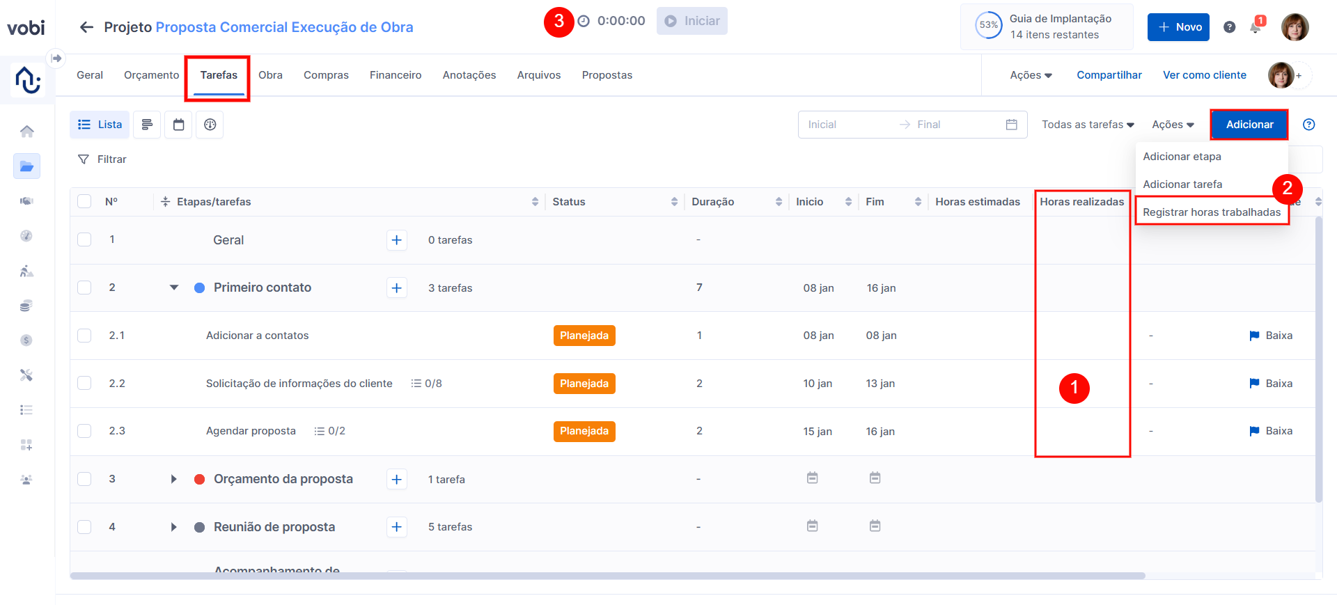The height and width of the screenshot is (605, 1337).
Task: Click the plus button on Primeiro contato row
Action: tap(396, 288)
